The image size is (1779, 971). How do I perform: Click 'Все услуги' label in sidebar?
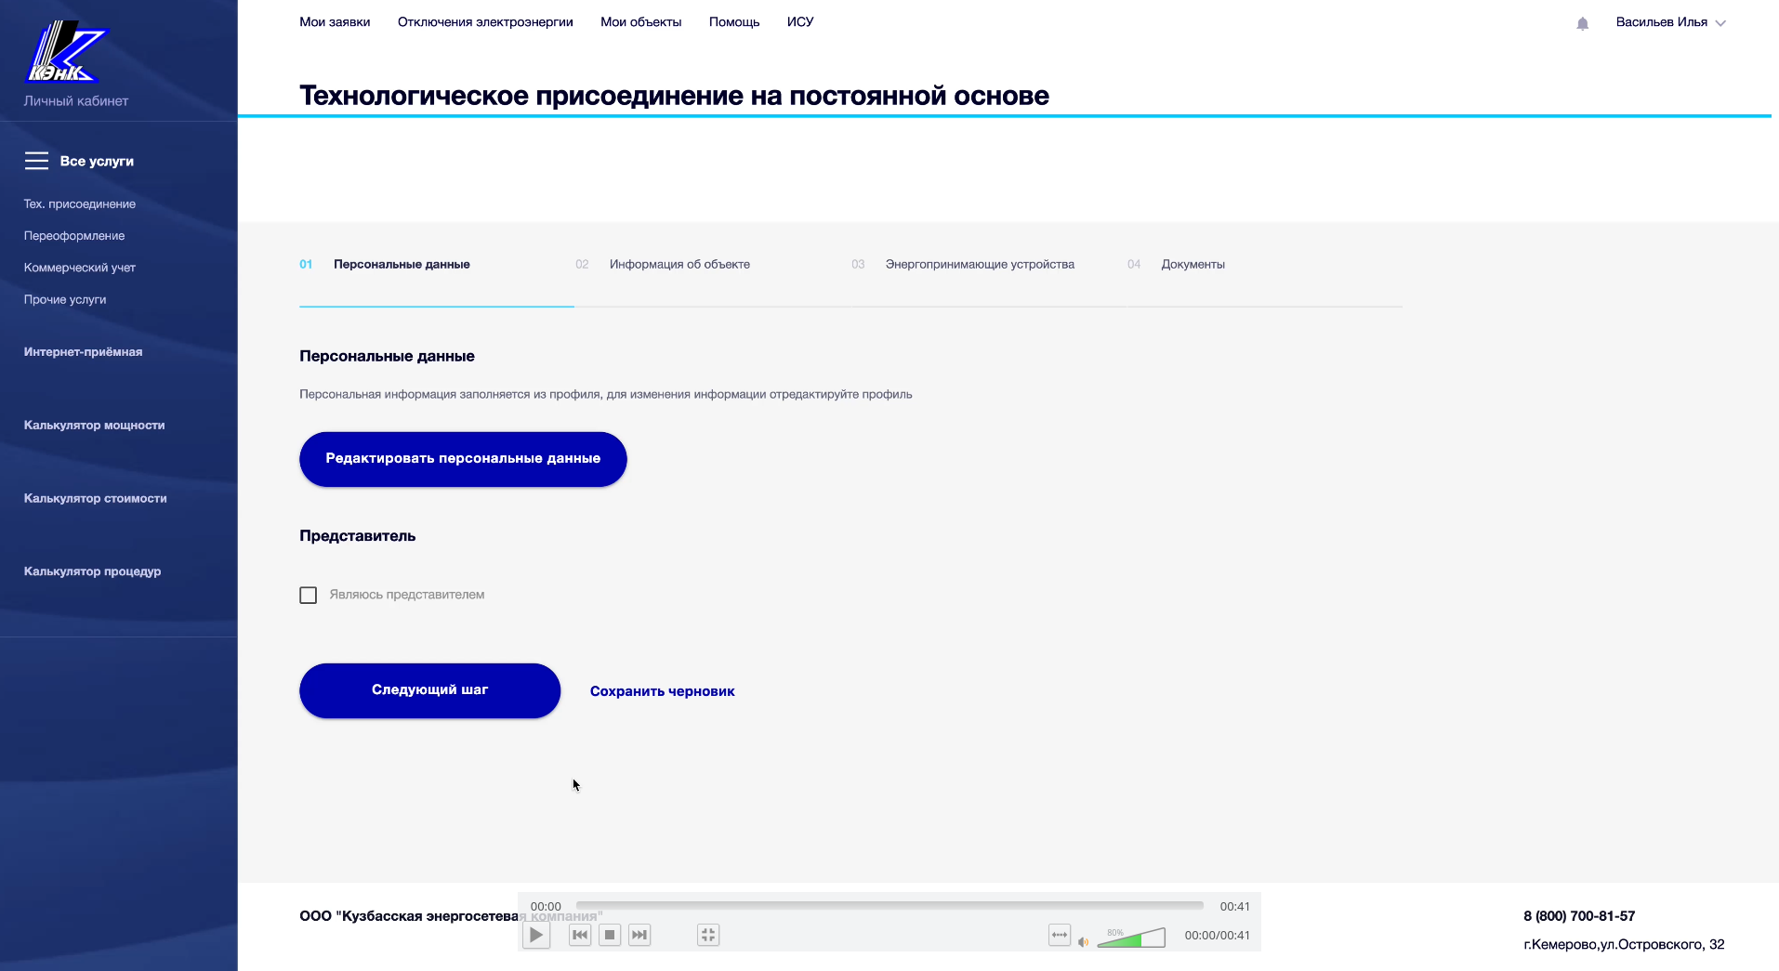pos(97,162)
